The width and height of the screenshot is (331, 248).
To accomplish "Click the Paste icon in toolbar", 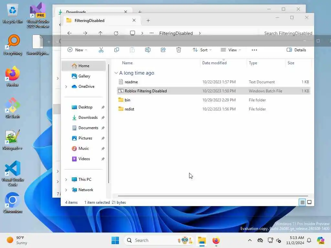I will pos(132,50).
